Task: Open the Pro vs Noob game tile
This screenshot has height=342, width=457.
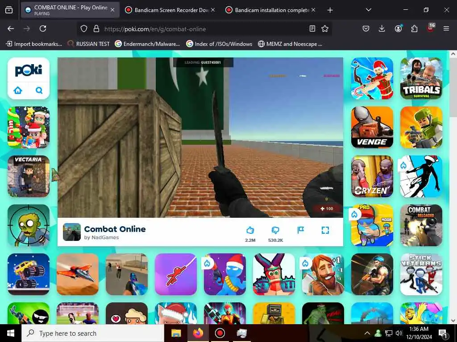Action: tap(372, 225)
